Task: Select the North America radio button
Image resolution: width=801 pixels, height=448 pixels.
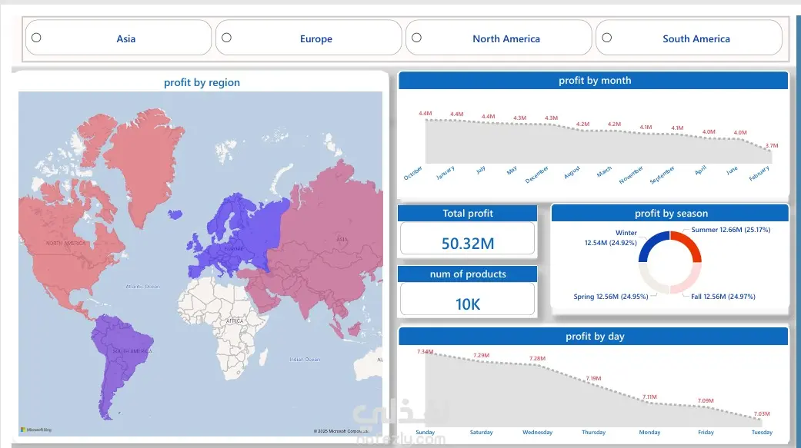Action: (416, 38)
